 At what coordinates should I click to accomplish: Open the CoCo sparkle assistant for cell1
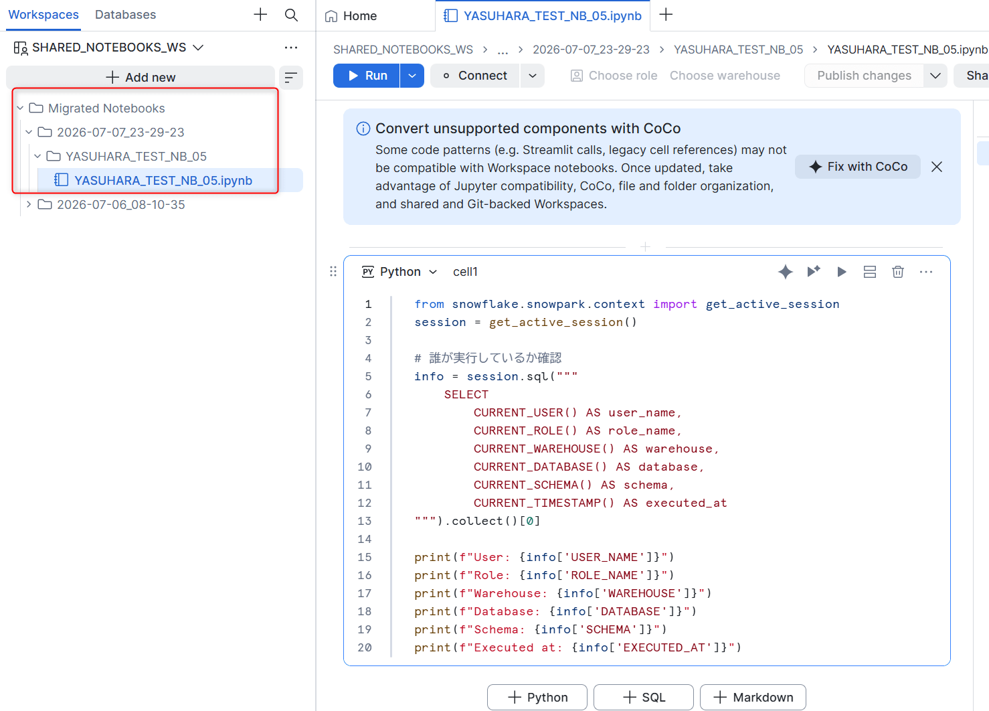(x=786, y=271)
